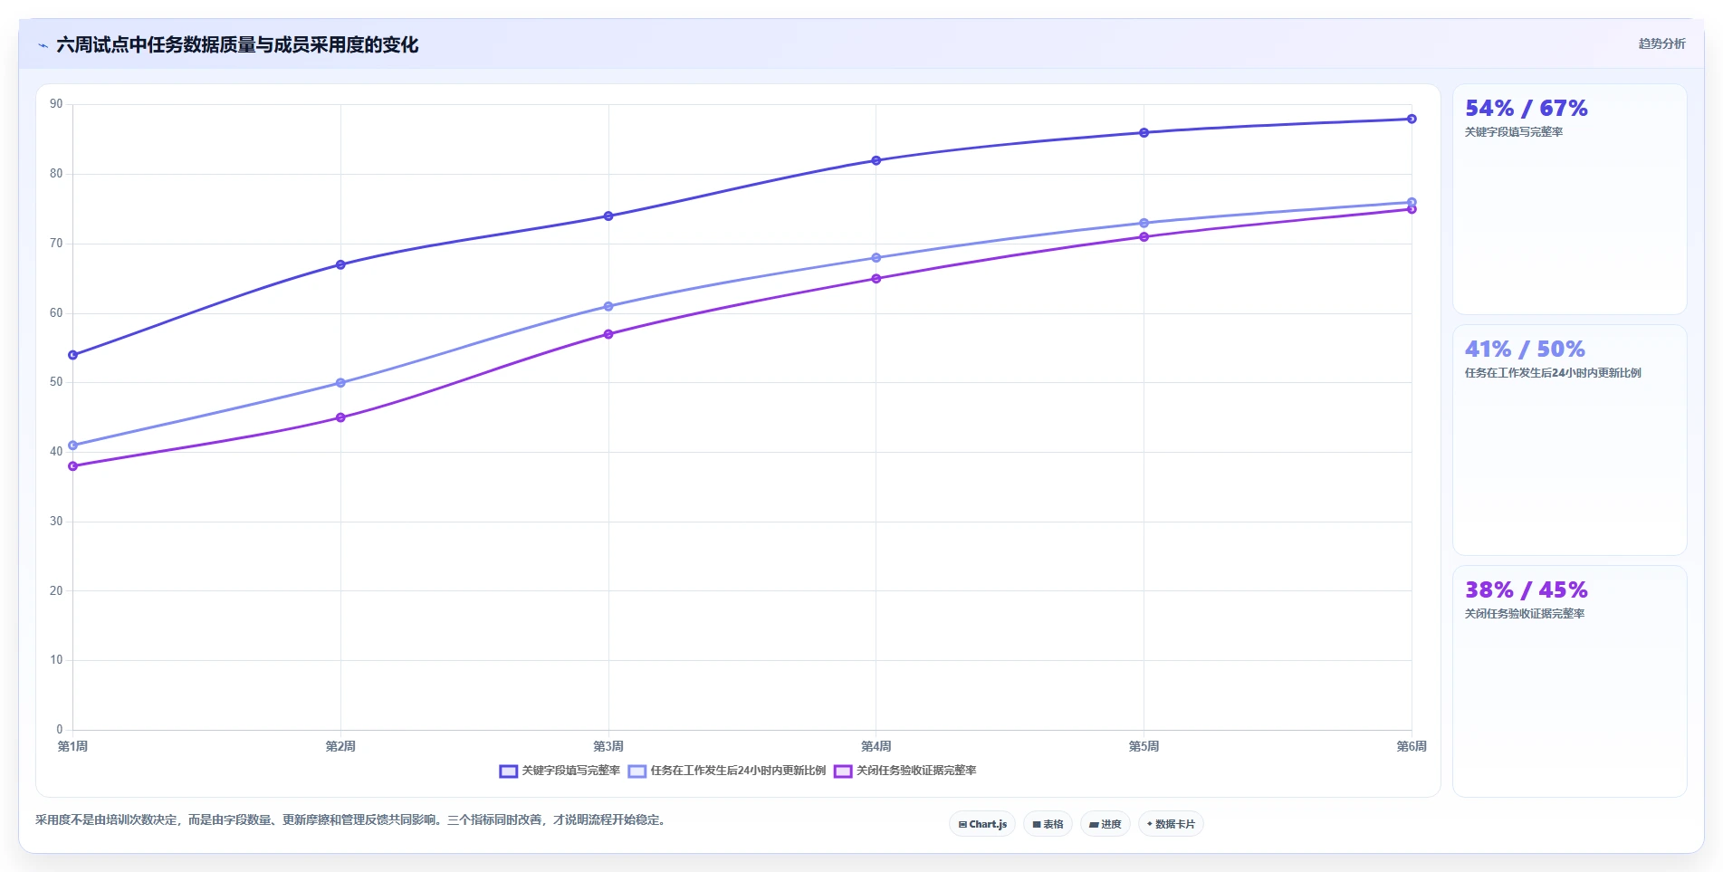Image resolution: width=1723 pixels, height=872 pixels.
Task: Click 验收证据完整率 data point at 第1周
Action: [73, 465]
